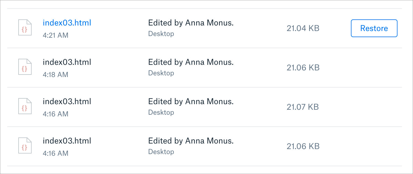Select the index03.html name in the bottom row
Viewport: 413px width, 174px height.
(67, 141)
